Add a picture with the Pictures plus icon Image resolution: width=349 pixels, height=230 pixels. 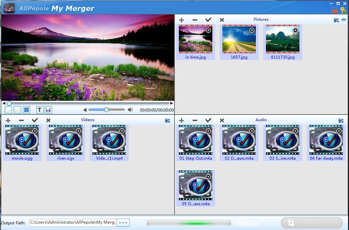pos(182,20)
